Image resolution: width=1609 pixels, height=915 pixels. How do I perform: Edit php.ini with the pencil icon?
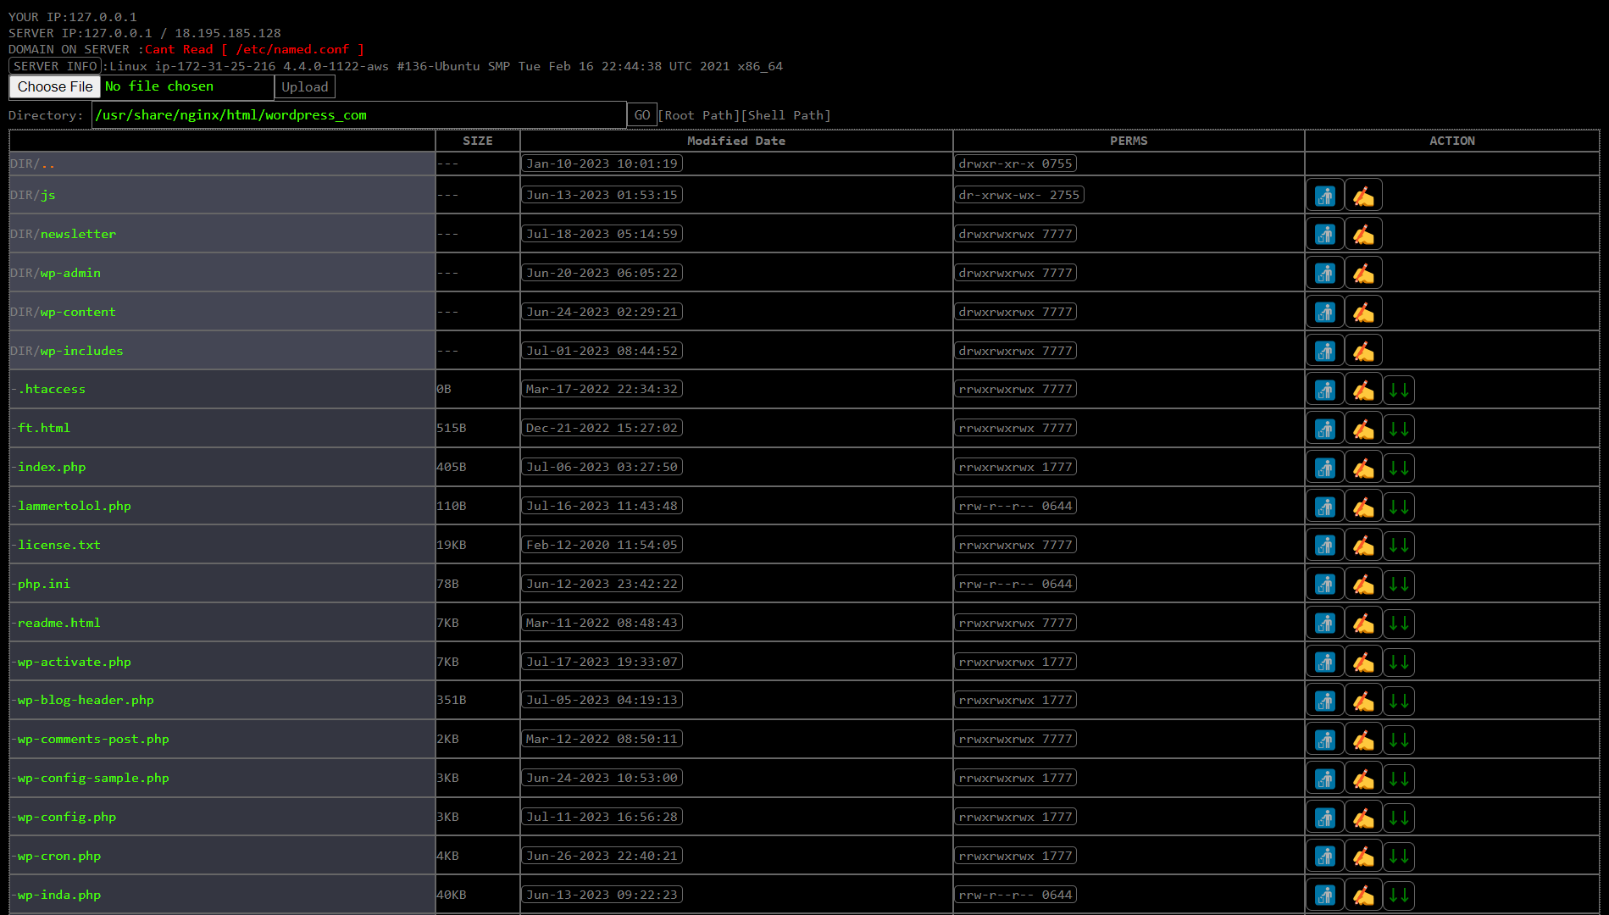pyautogui.click(x=1363, y=585)
